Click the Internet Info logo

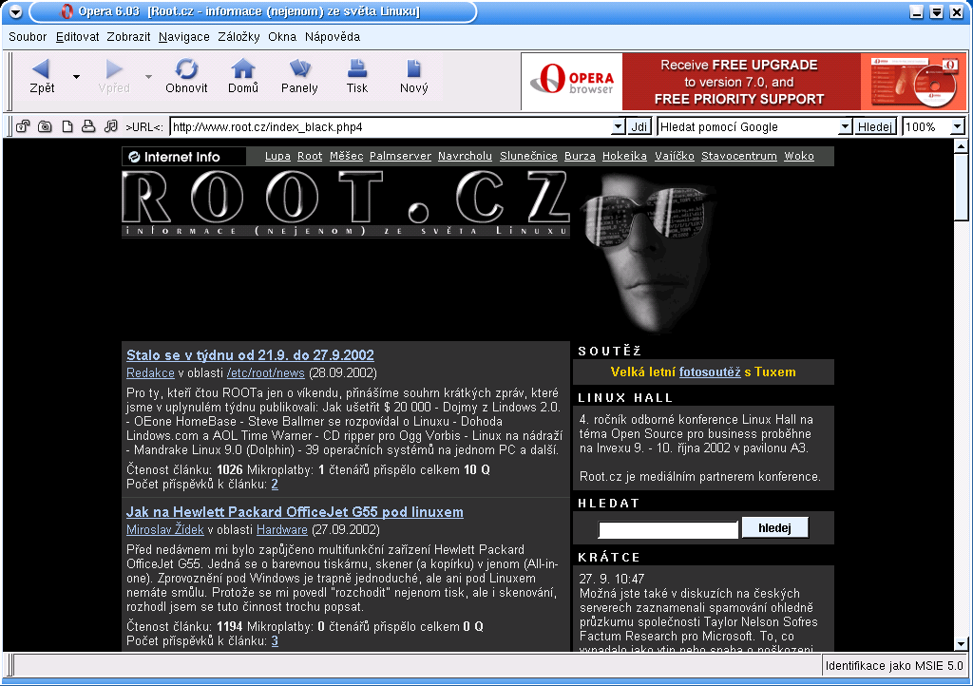click(x=183, y=157)
